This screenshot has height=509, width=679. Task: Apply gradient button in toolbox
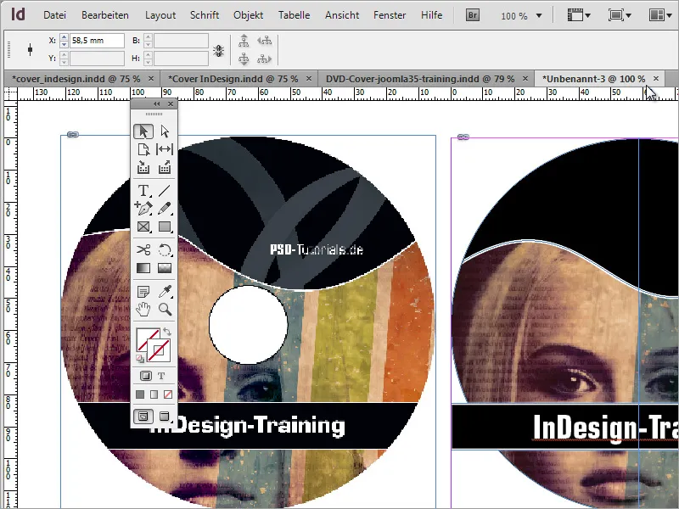[x=154, y=394]
